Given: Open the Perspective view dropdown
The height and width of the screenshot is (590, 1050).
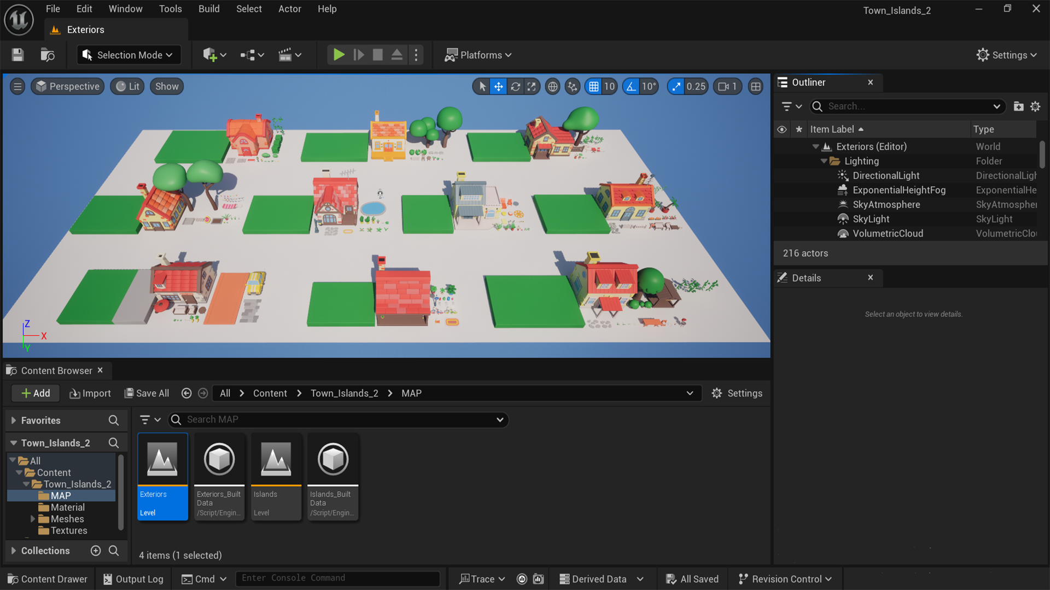Looking at the screenshot, I should click(x=67, y=86).
